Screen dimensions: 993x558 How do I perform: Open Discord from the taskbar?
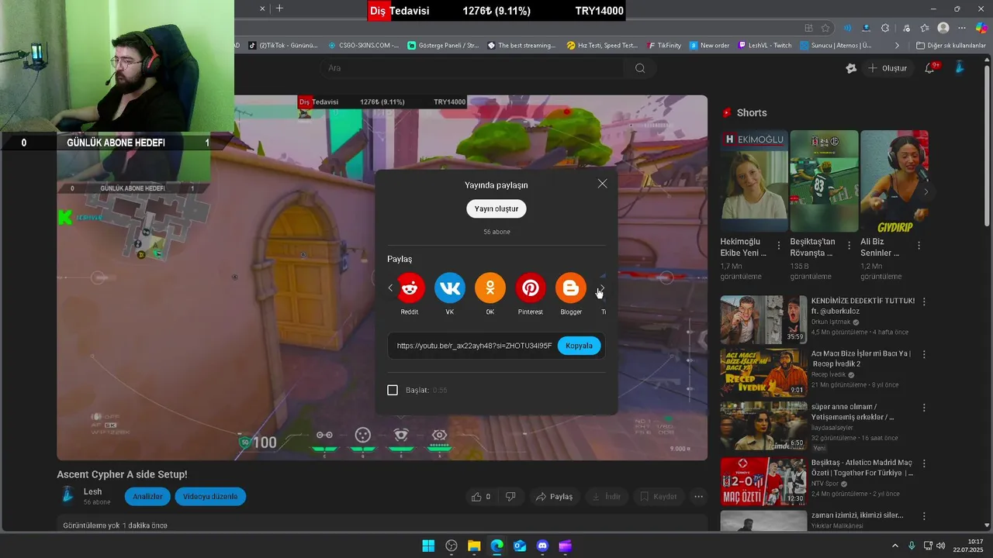click(542, 546)
